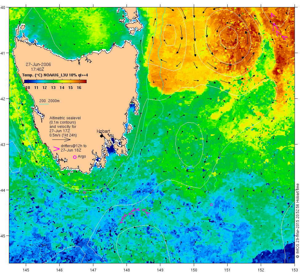This screenshot has height=276, width=301.
Task: Click the drifters@12h to legend text
Action: click(74, 146)
